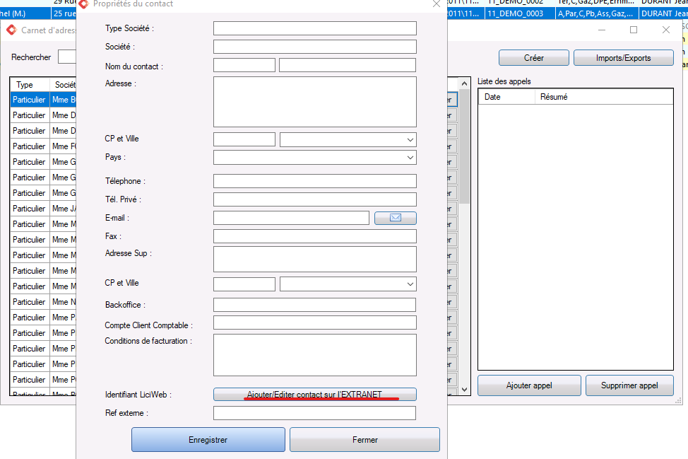Save the contact with Enregistrer

tap(208, 440)
